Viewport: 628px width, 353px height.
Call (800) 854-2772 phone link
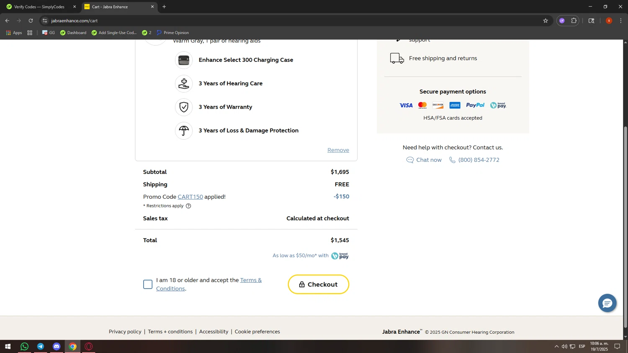click(474, 160)
